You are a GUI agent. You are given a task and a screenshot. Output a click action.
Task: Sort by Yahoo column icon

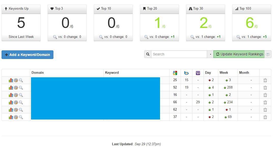pyautogui.click(x=198, y=73)
